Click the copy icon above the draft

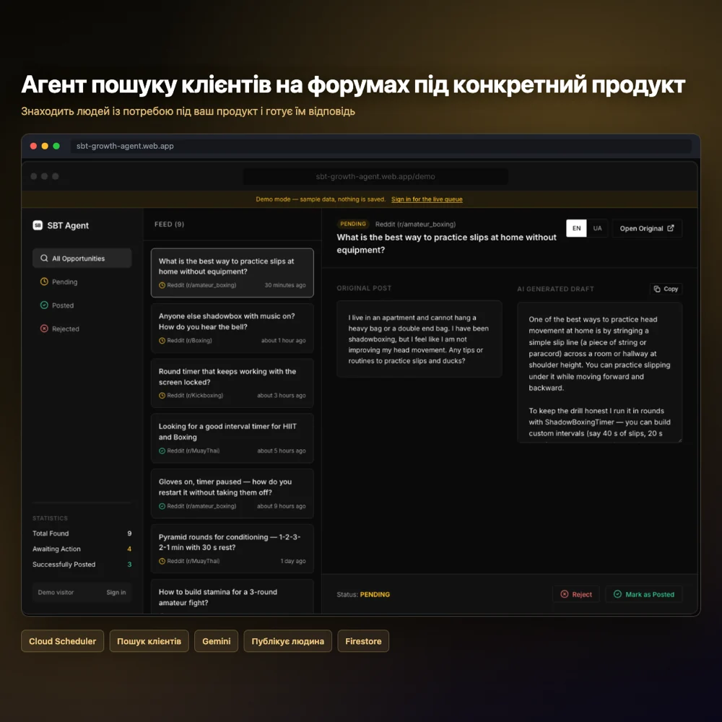tap(657, 289)
